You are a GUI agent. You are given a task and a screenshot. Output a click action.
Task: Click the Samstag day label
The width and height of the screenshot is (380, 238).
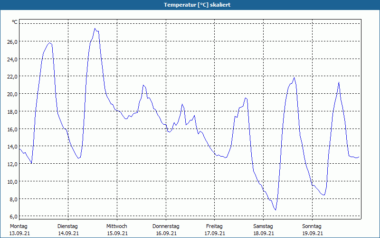[263, 227]
